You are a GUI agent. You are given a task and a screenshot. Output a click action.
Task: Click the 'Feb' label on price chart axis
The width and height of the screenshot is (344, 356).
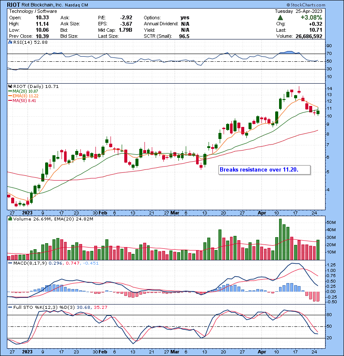click(103, 213)
